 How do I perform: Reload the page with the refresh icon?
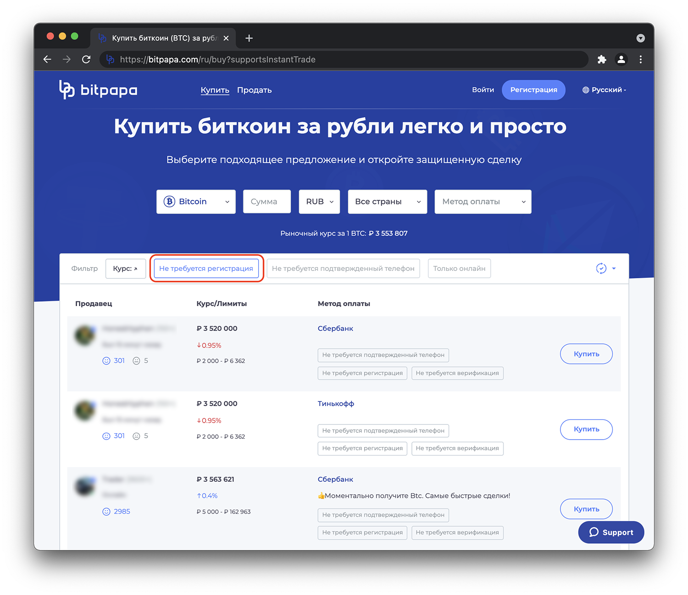point(86,59)
